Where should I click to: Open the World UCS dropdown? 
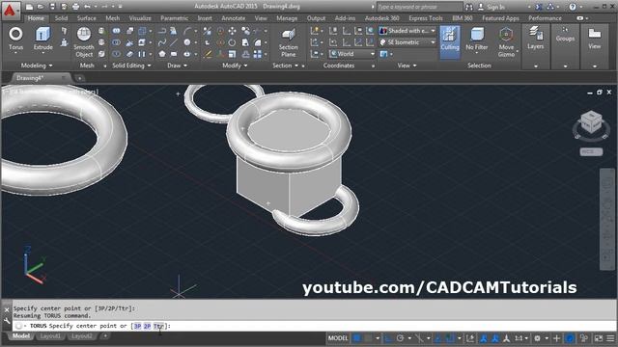coord(351,54)
